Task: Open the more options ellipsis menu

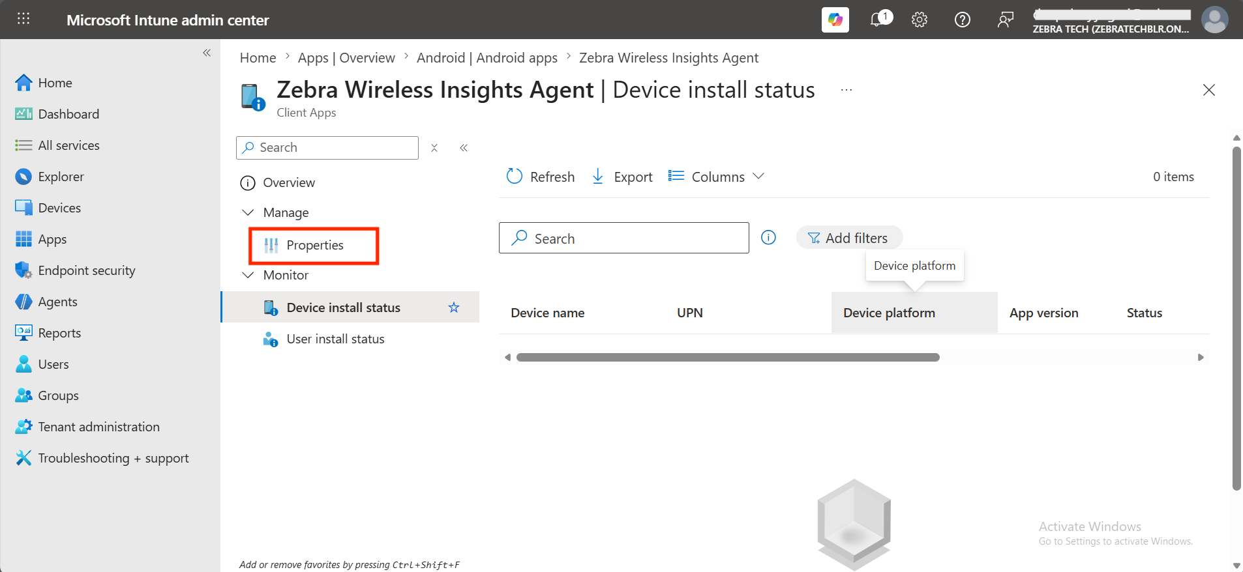Action: click(x=846, y=90)
